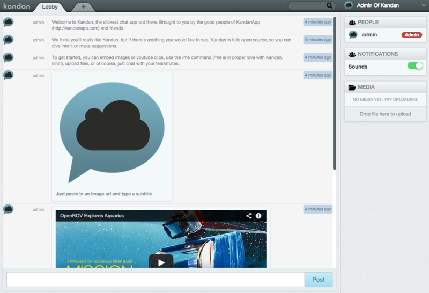The height and width of the screenshot is (293, 429).
Task: Open the embedded Kandan cloud logo image
Action: (112, 133)
